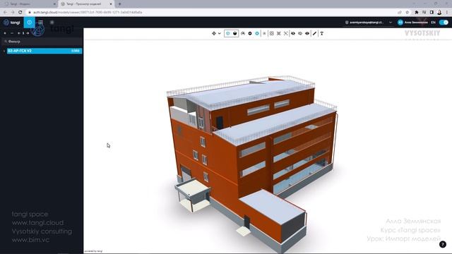Click the user avatar circle
The height and width of the screenshot is (254, 452).
pos(400,22)
